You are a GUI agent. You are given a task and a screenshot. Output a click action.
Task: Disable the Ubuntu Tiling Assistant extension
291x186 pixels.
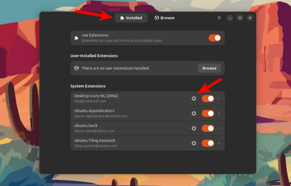pyautogui.click(x=208, y=143)
